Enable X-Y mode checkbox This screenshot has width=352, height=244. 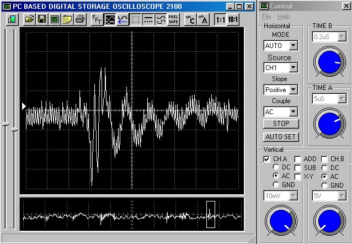298,176
